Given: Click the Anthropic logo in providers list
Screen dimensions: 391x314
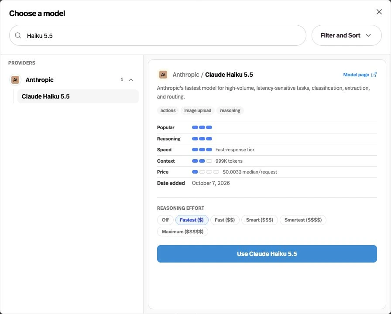Looking at the screenshot, I should (15, 80).
